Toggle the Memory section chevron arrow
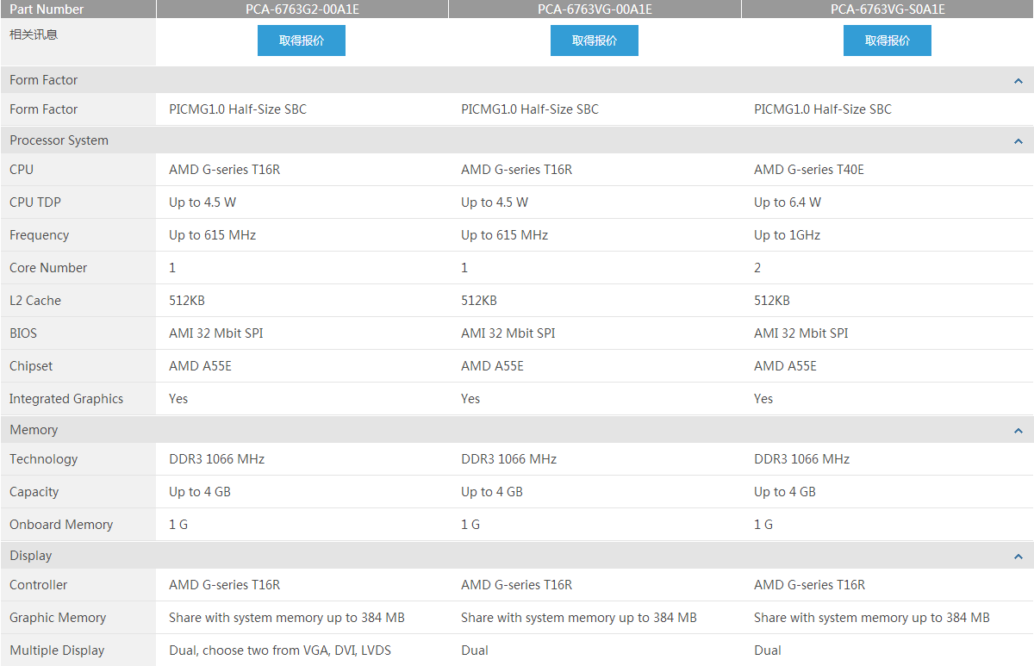Image resolution: width=1034 pixels, height=666 pixels. [x=1018, y=431]
